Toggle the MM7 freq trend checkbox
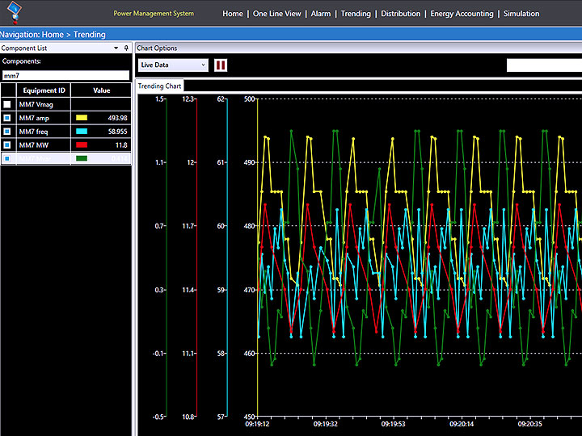Viewport: 582px width, 436px height. (7, 131)
